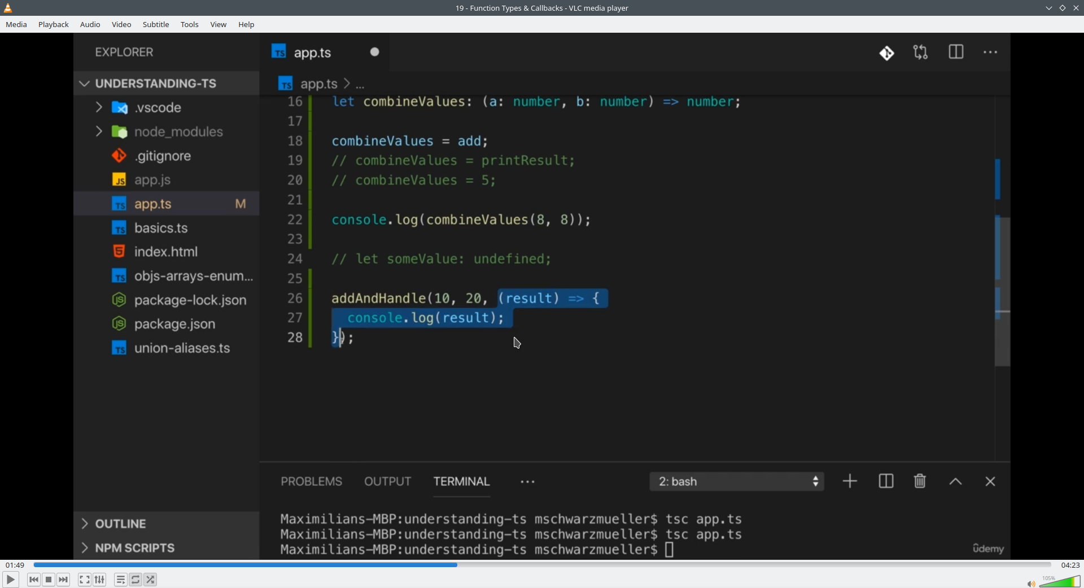Open the Video menu
This screenshot has width=1084, height=588.
click(x=121, y=25)
